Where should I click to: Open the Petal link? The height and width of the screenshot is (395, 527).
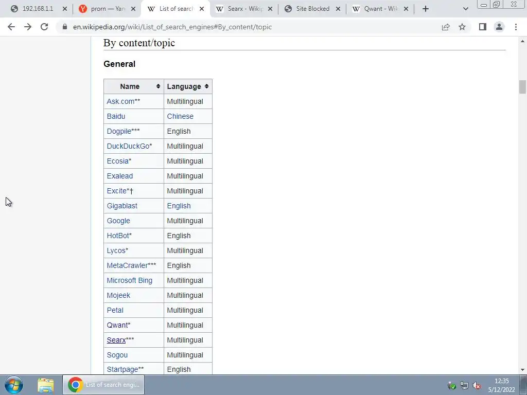pyautogui.click(x=115, y=310)
